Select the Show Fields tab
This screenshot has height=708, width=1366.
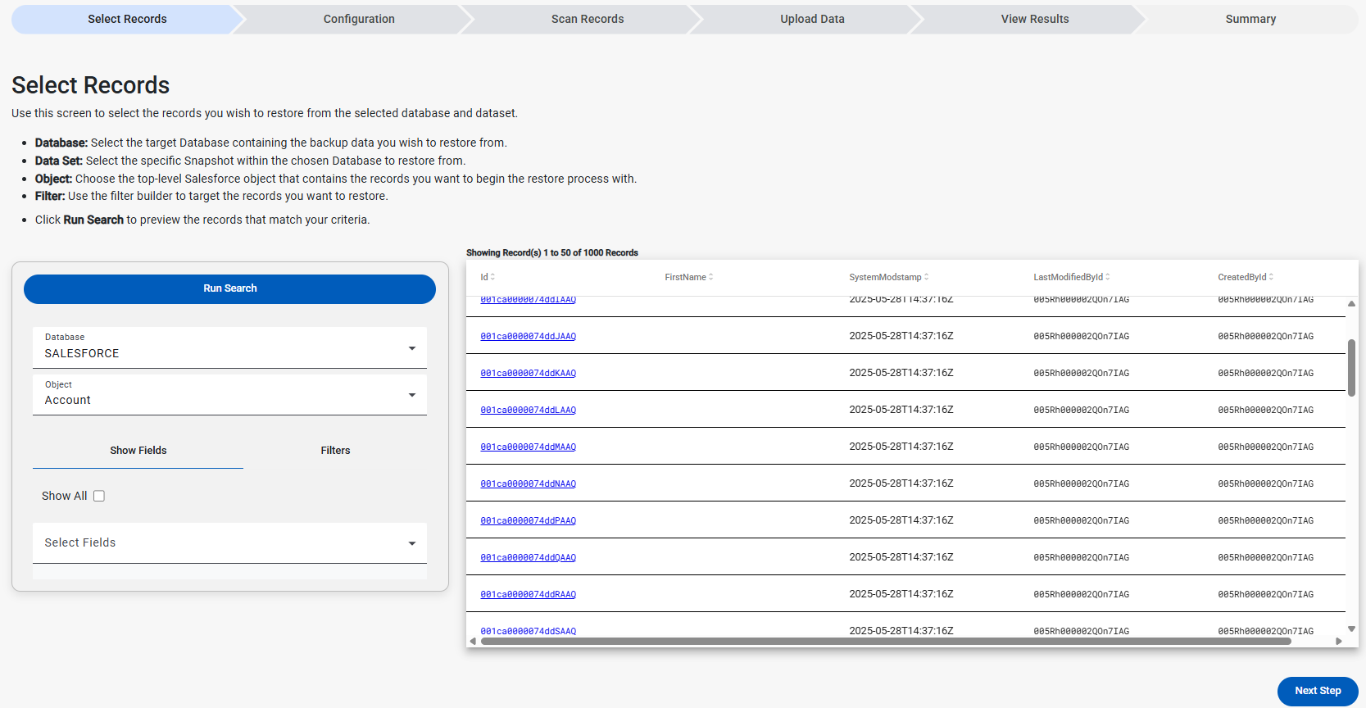pos(138,451)
